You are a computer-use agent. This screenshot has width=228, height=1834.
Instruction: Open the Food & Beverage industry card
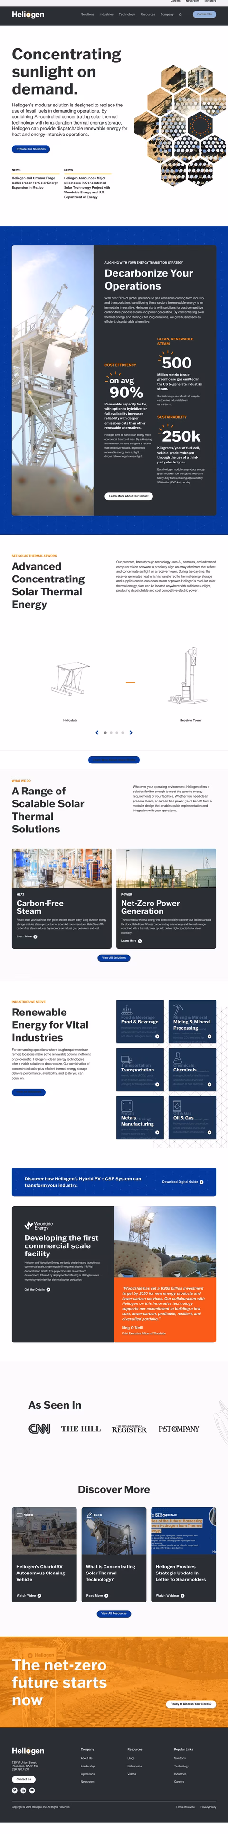click(x=140, y=1022)
